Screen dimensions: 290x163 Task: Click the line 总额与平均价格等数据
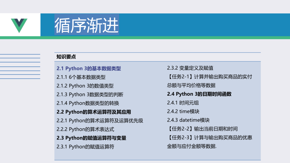(191, 86)
